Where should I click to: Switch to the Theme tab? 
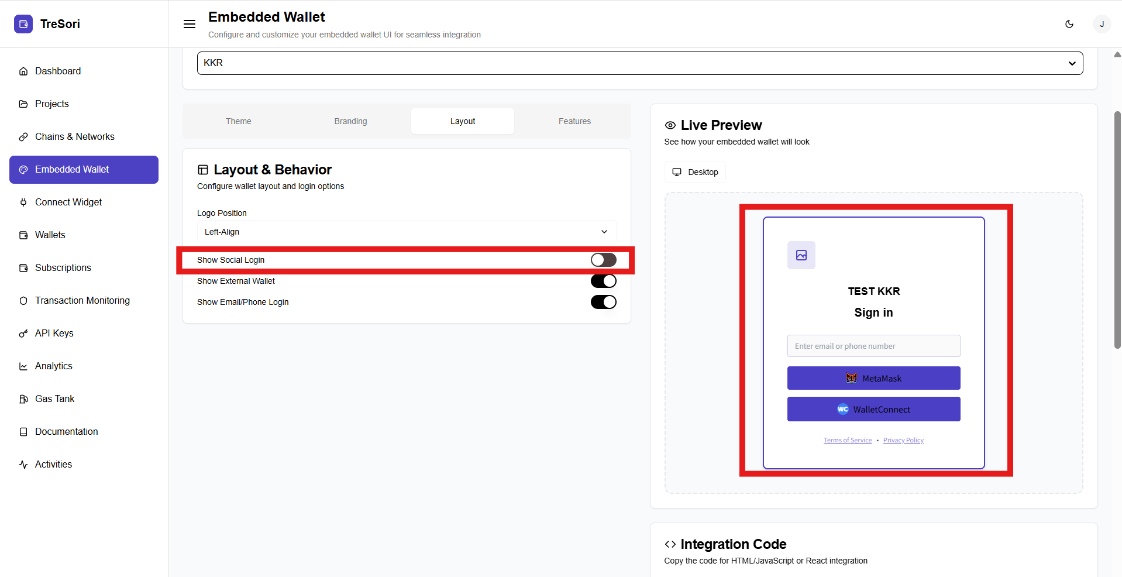point(239,121)
